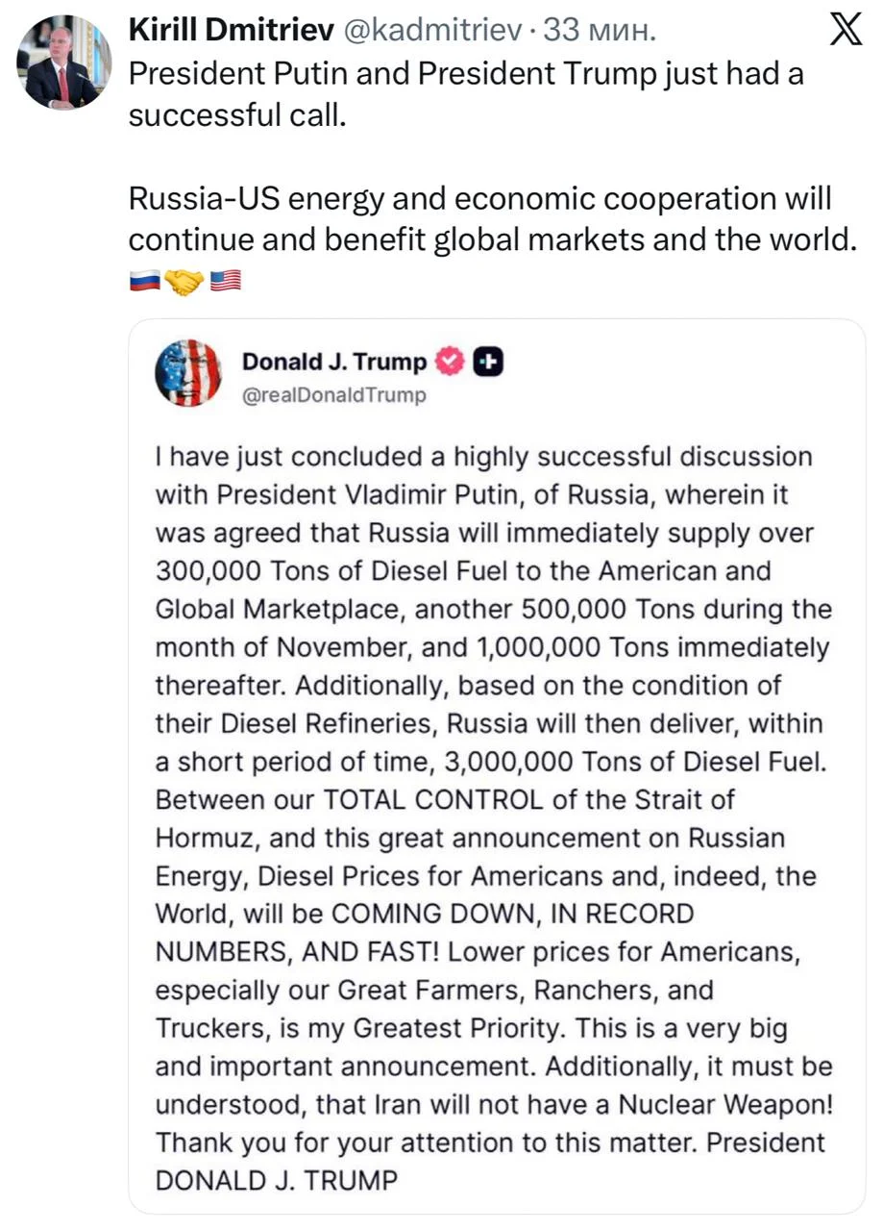
Task: Click the 'Russia-US energy and economic cooperation' paragraph
Action: click(492, 218)
